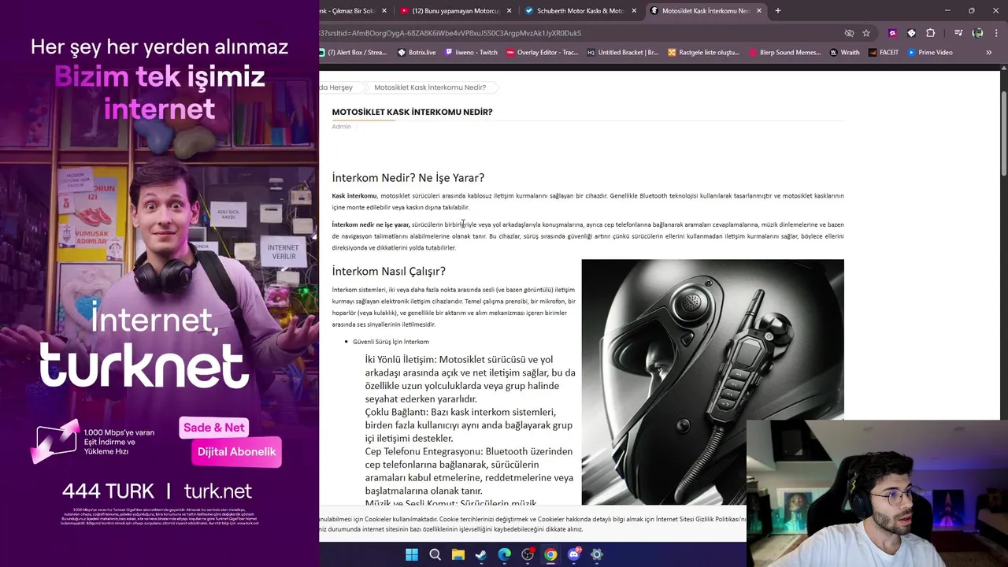Open the Chrome extensions puzzle icon
The image size is (1008, 567).
coord(930,33)
